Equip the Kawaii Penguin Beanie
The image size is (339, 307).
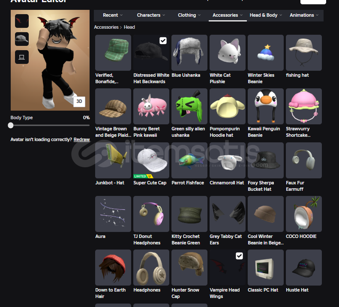[266, 106]
